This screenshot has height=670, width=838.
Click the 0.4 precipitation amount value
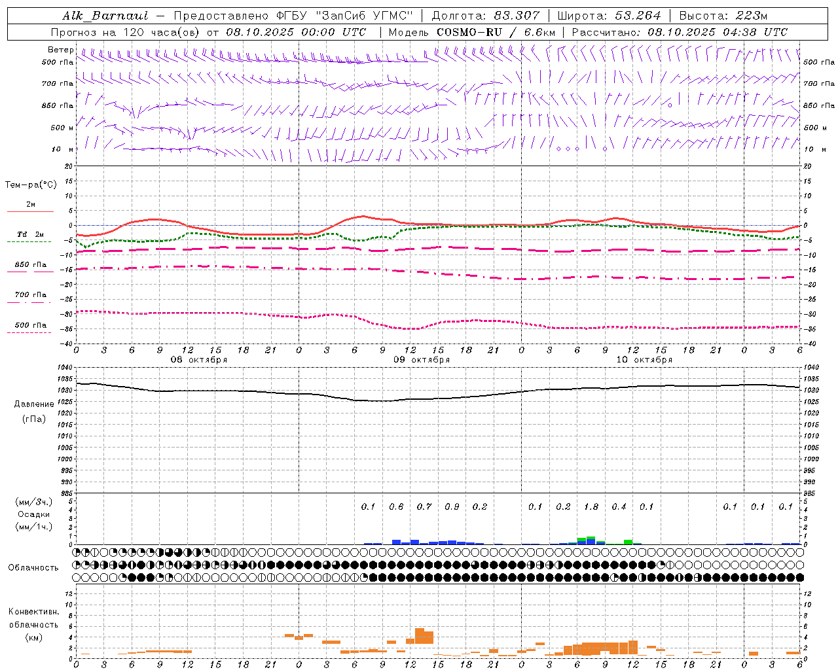pyautogui.click(x=619, y=507)
